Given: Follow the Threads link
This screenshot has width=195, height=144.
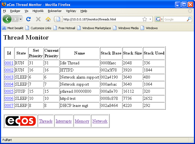Looking at the screenshot, I should 46,121.
